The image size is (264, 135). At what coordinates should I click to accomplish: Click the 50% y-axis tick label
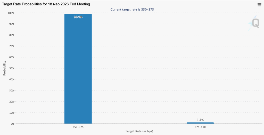[11, 68]
